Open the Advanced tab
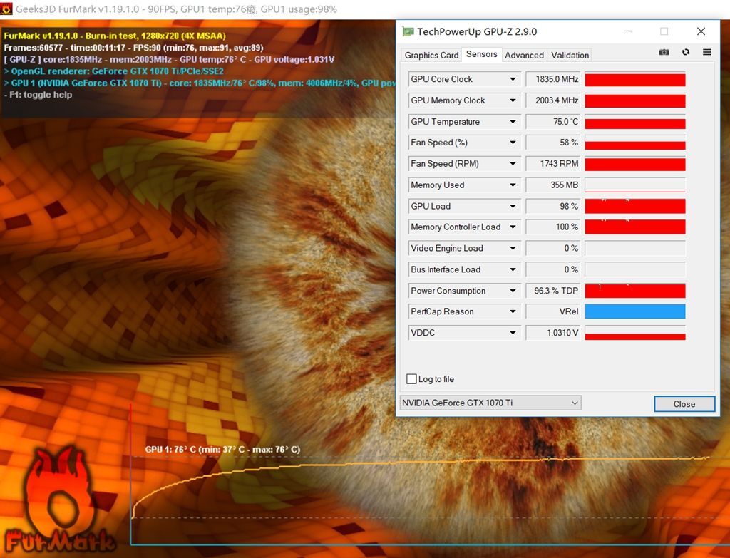 click(x=524, y=55)
